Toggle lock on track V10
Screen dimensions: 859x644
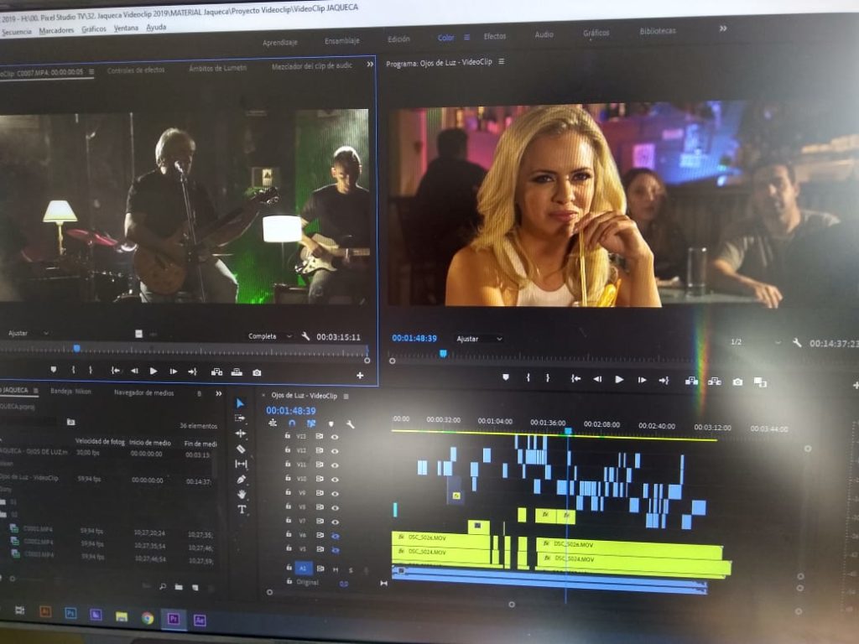click(x=288, y=478)
